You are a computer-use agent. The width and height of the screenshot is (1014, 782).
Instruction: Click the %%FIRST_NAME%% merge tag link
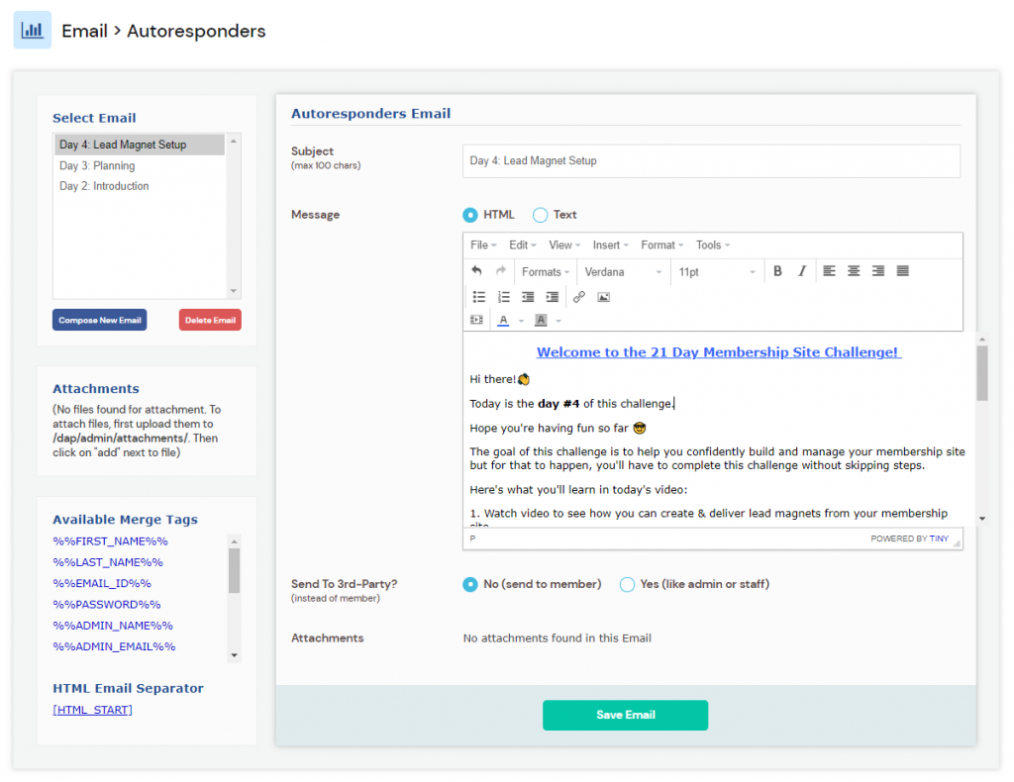click(x=109, y=540)
